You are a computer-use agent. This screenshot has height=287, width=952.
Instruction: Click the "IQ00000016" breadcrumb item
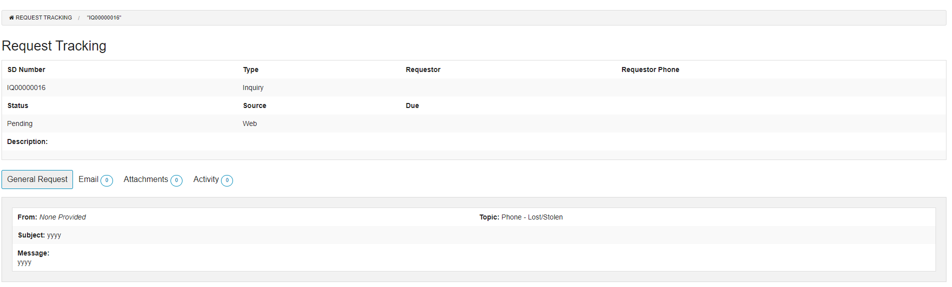pyautogui.click(x=104, y=17)
